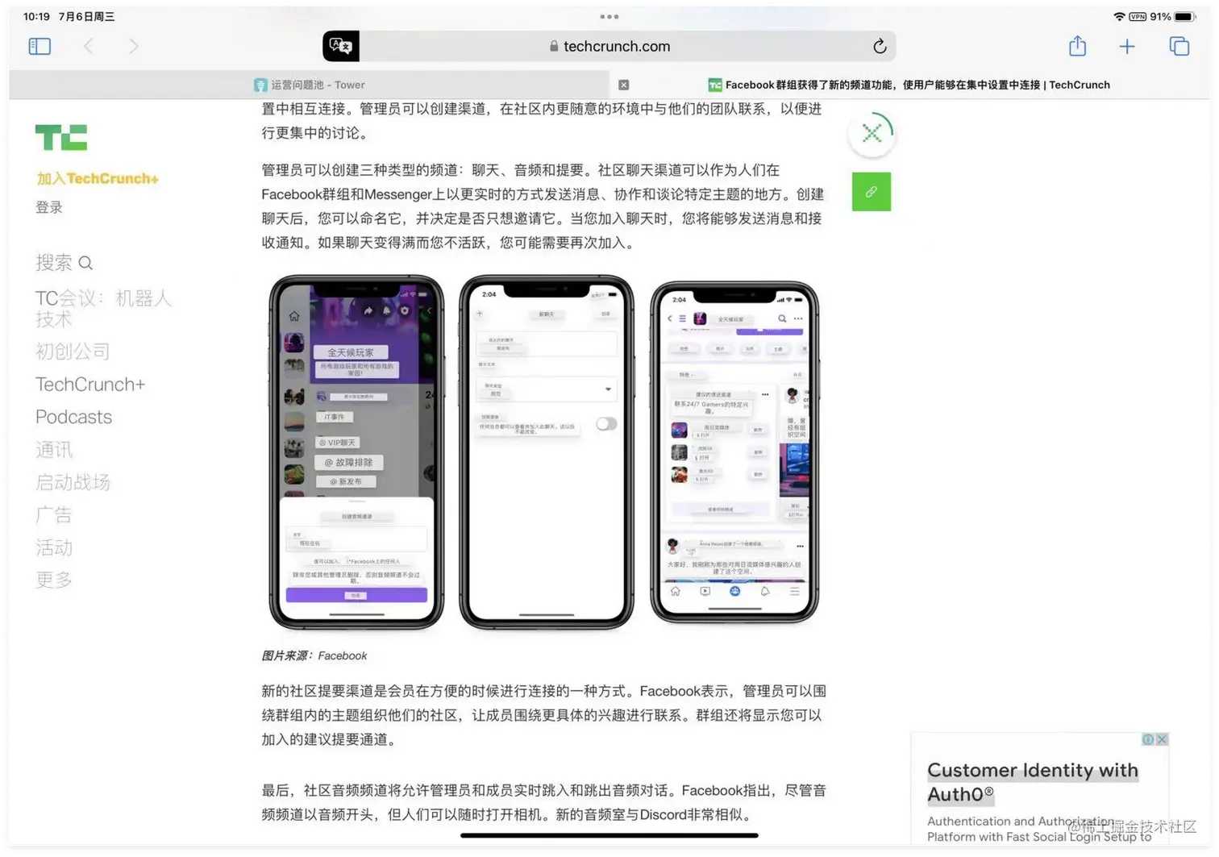
Task: Open 搜索 search in sidebar
Action: [64, 263]
